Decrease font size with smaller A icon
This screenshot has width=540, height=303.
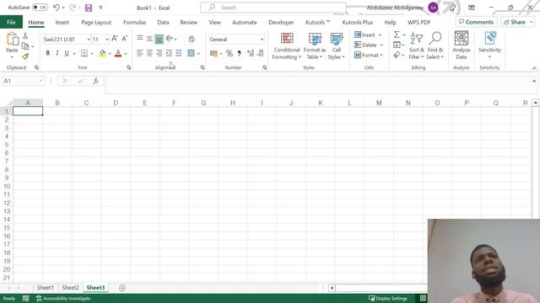pos(125,39)
